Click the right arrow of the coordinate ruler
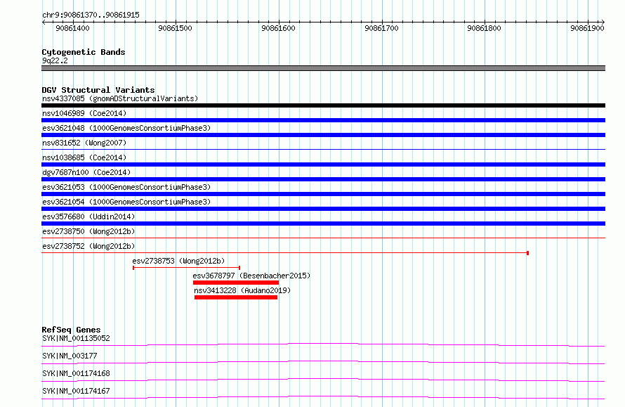Viewport: 625px width, 407px height. (x=603, y=22)
